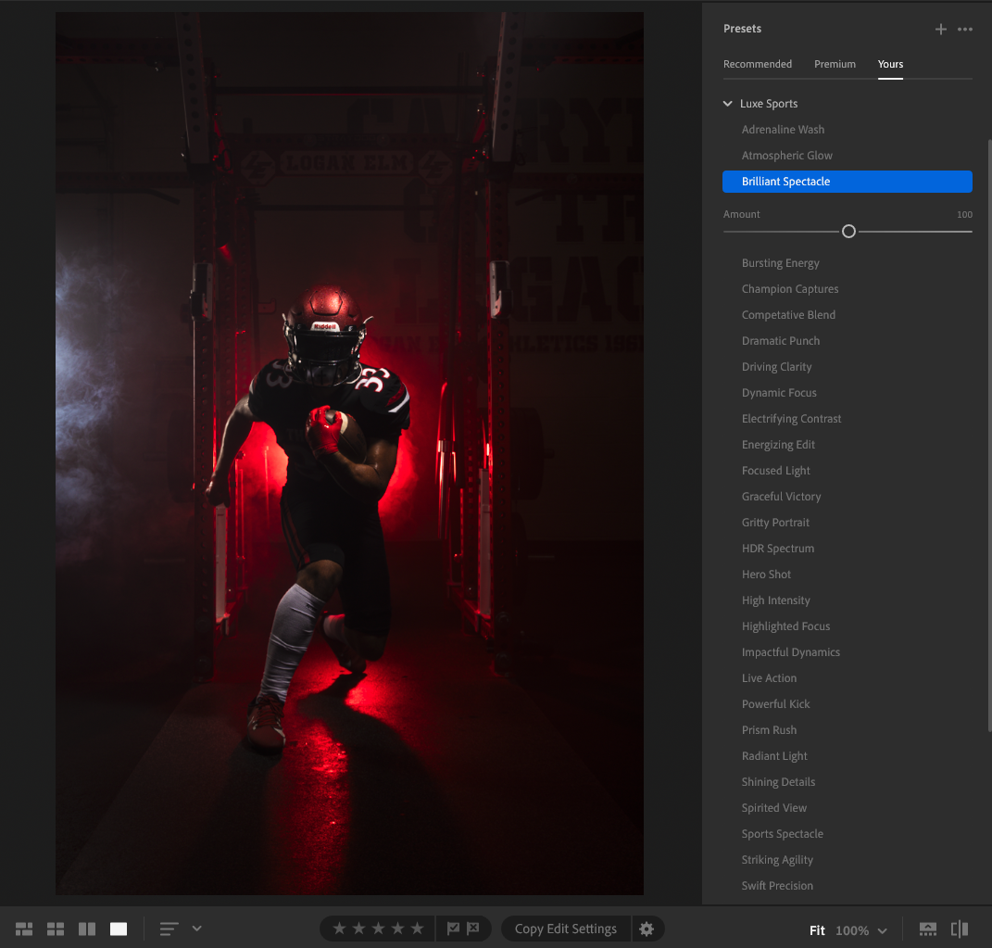Select single-photo Detail view
This screenshot has width=992, height=948.
tap(119, 929)
